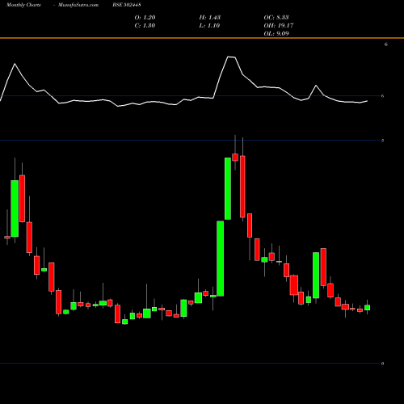Click the 'OL: 9.09' value
404x404 pixels.
click(276, 33)
